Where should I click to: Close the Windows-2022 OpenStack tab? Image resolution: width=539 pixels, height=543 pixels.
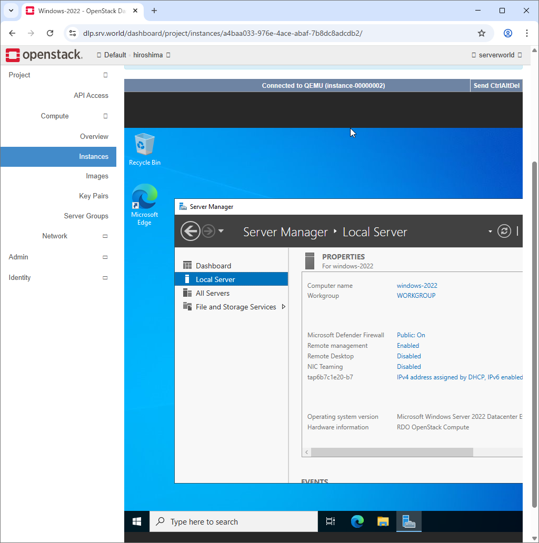coord(135,11)
